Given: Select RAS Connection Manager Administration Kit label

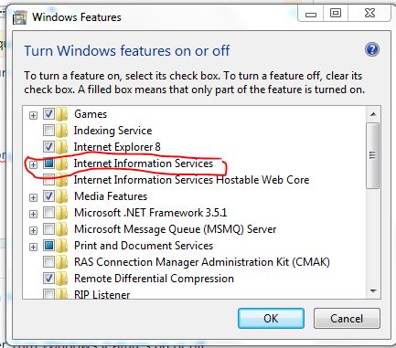Looking at the screenshot, I should point(202,262).
